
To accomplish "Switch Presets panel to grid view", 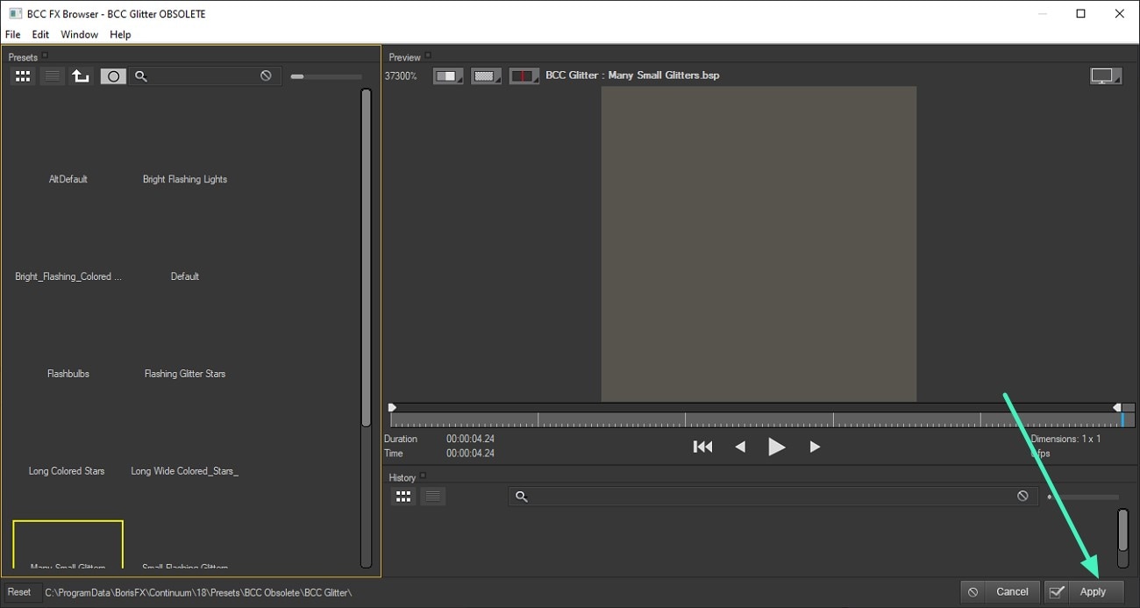I will [x=23, y=76].
